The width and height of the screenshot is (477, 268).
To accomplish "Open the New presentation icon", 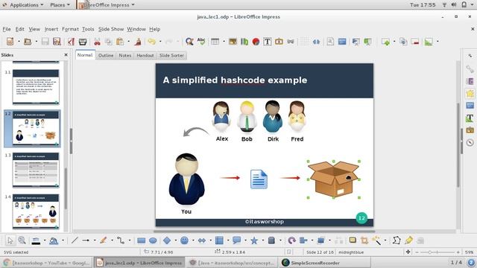I will click(x=10, y=42).
